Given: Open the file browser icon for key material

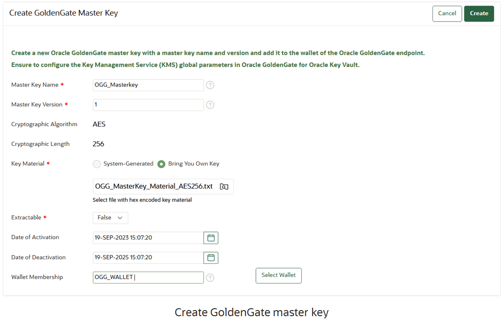Looking at the screenshot, I should pyautogui.click(x=224, y=186).
